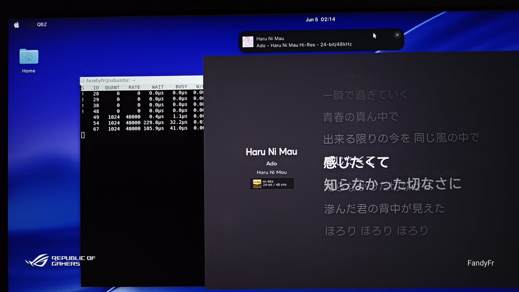Jump to lyric ほろり ほろり ほろり

point(376,231)
